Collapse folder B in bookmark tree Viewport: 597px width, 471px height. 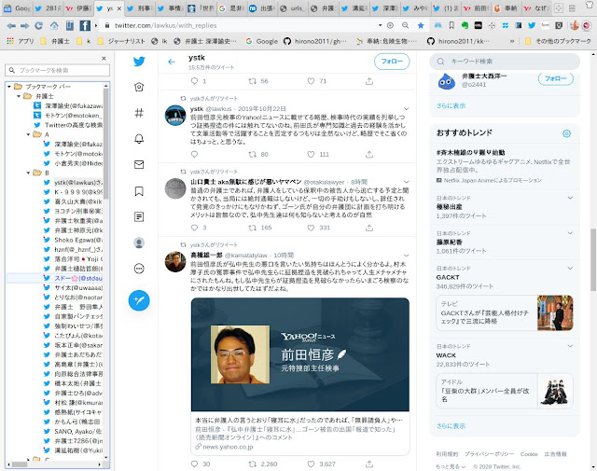[x=28, y=173]
